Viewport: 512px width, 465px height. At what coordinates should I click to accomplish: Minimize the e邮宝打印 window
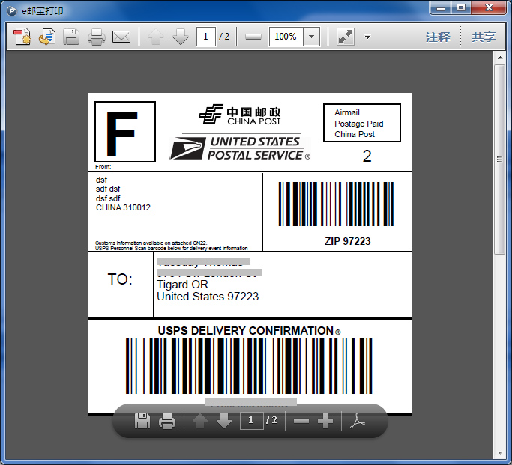(441, 7)
